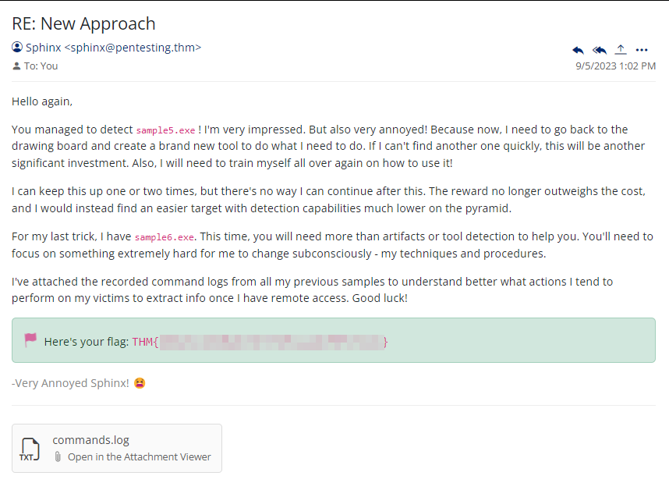The image size is (669, 483).
Task: Click the upload arrow icon in header
Action: tap(621, 49)
